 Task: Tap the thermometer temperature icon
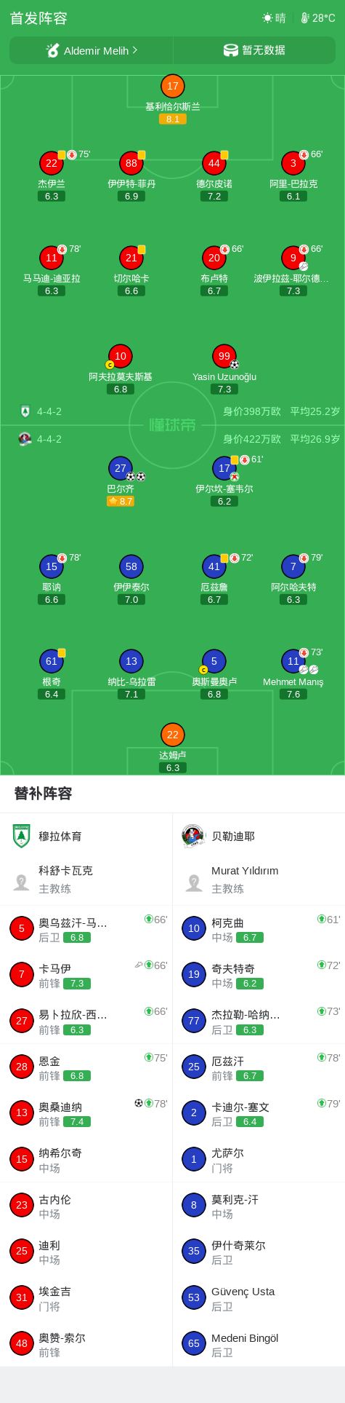coord(305,18)
